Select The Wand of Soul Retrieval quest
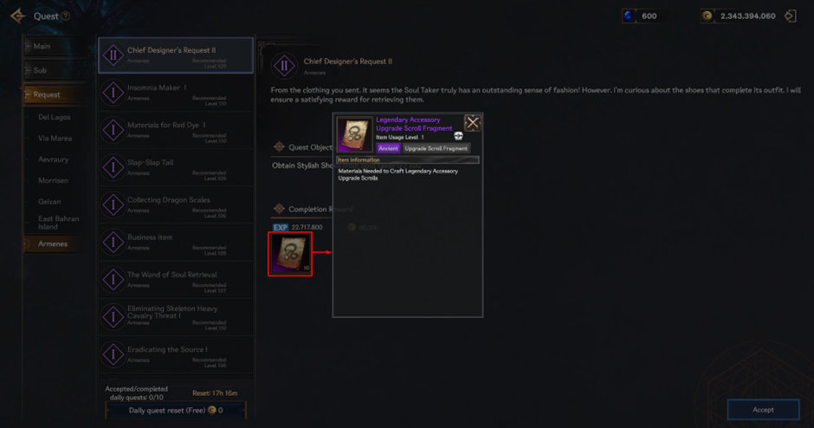The width and height of the screenshot is (814, 428). [176, 280]
